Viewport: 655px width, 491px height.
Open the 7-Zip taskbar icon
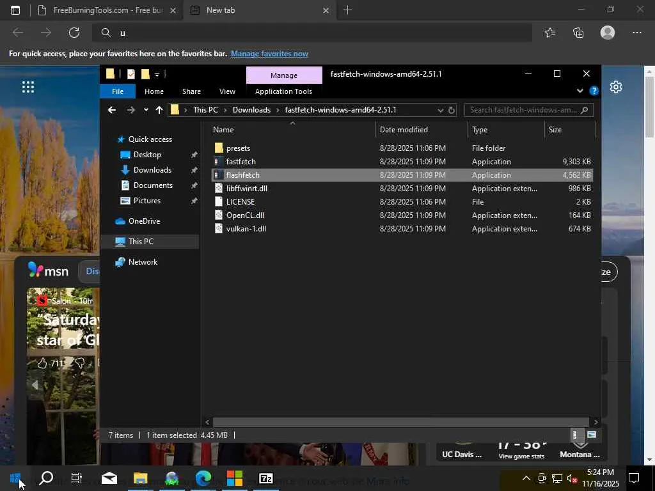pos(265,478)
